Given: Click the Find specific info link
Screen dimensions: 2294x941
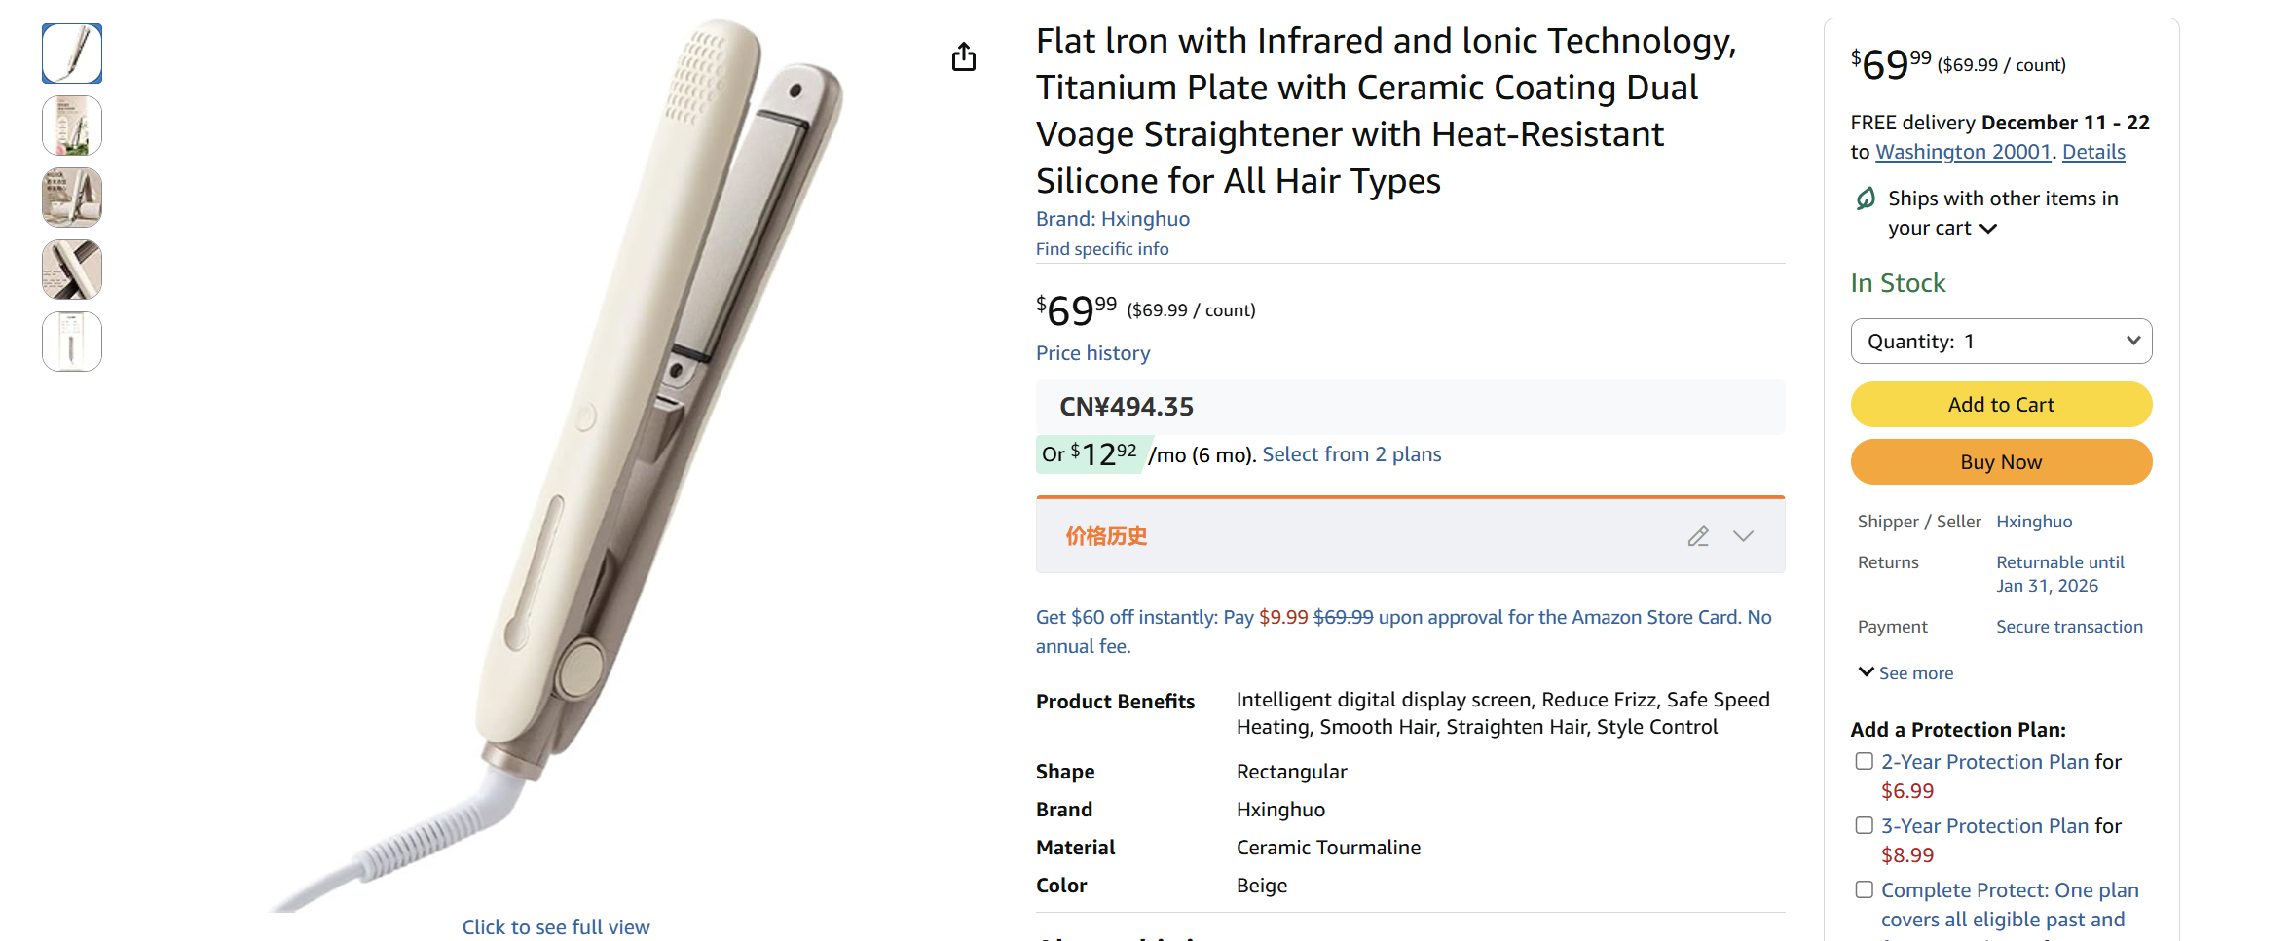Looking at the screenshot, I should (1101, 249).
